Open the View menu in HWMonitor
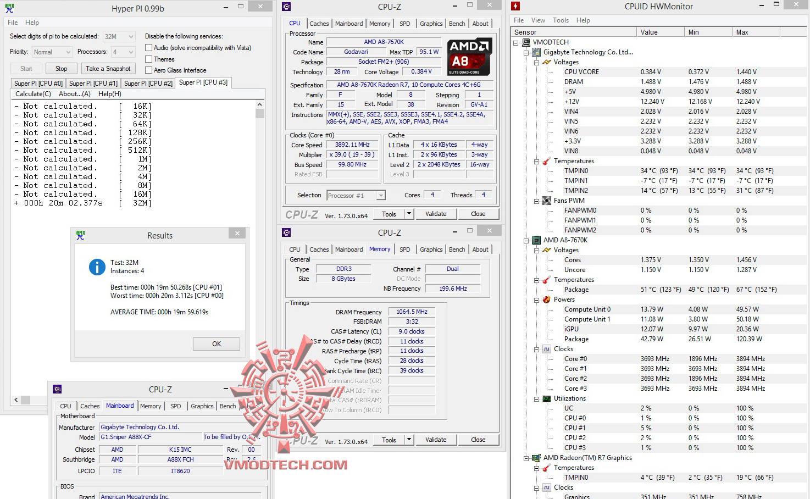The width and height of the screenshot is (810, 499). click(x=538, y=20)
